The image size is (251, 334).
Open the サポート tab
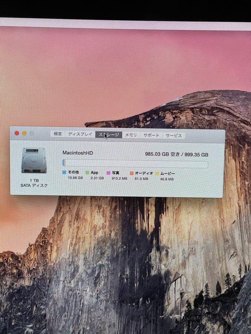[151, 135]
